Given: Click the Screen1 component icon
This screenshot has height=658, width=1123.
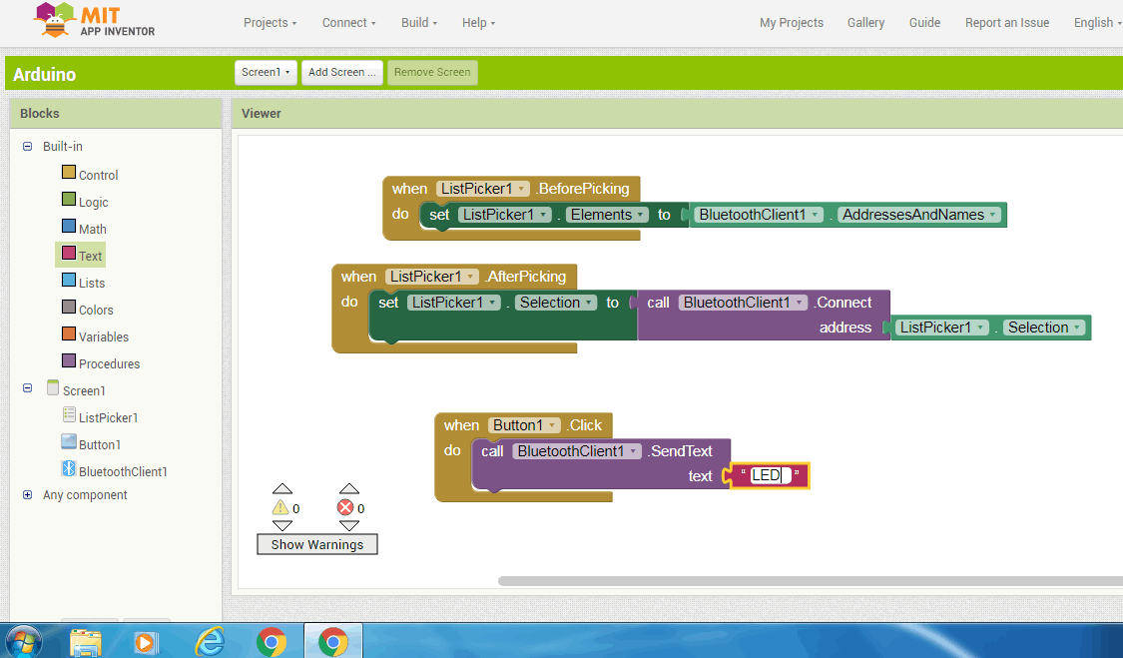Looking at the screenshot, I should pyautogui.click(x=53, y=387).
